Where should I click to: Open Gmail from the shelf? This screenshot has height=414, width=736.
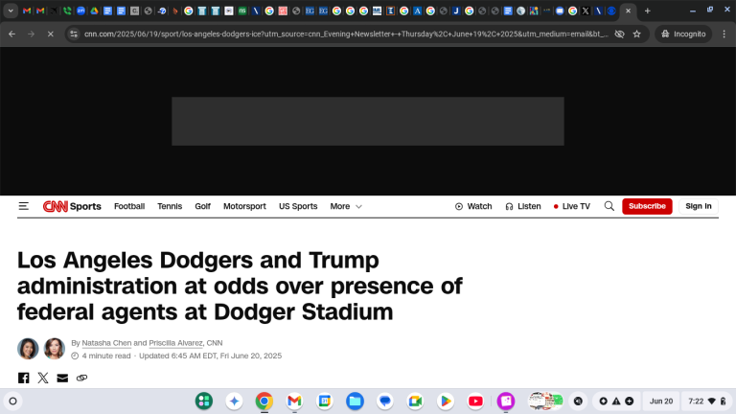pos(294,402)
